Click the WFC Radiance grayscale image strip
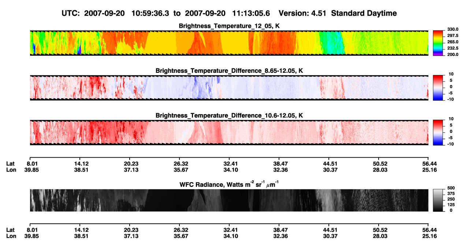 tap(229, 200)
